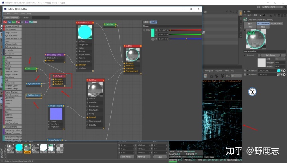Click the Normal input pin of OctGlossy
This screenshot has width=287, height=163.
coord(87,118)
